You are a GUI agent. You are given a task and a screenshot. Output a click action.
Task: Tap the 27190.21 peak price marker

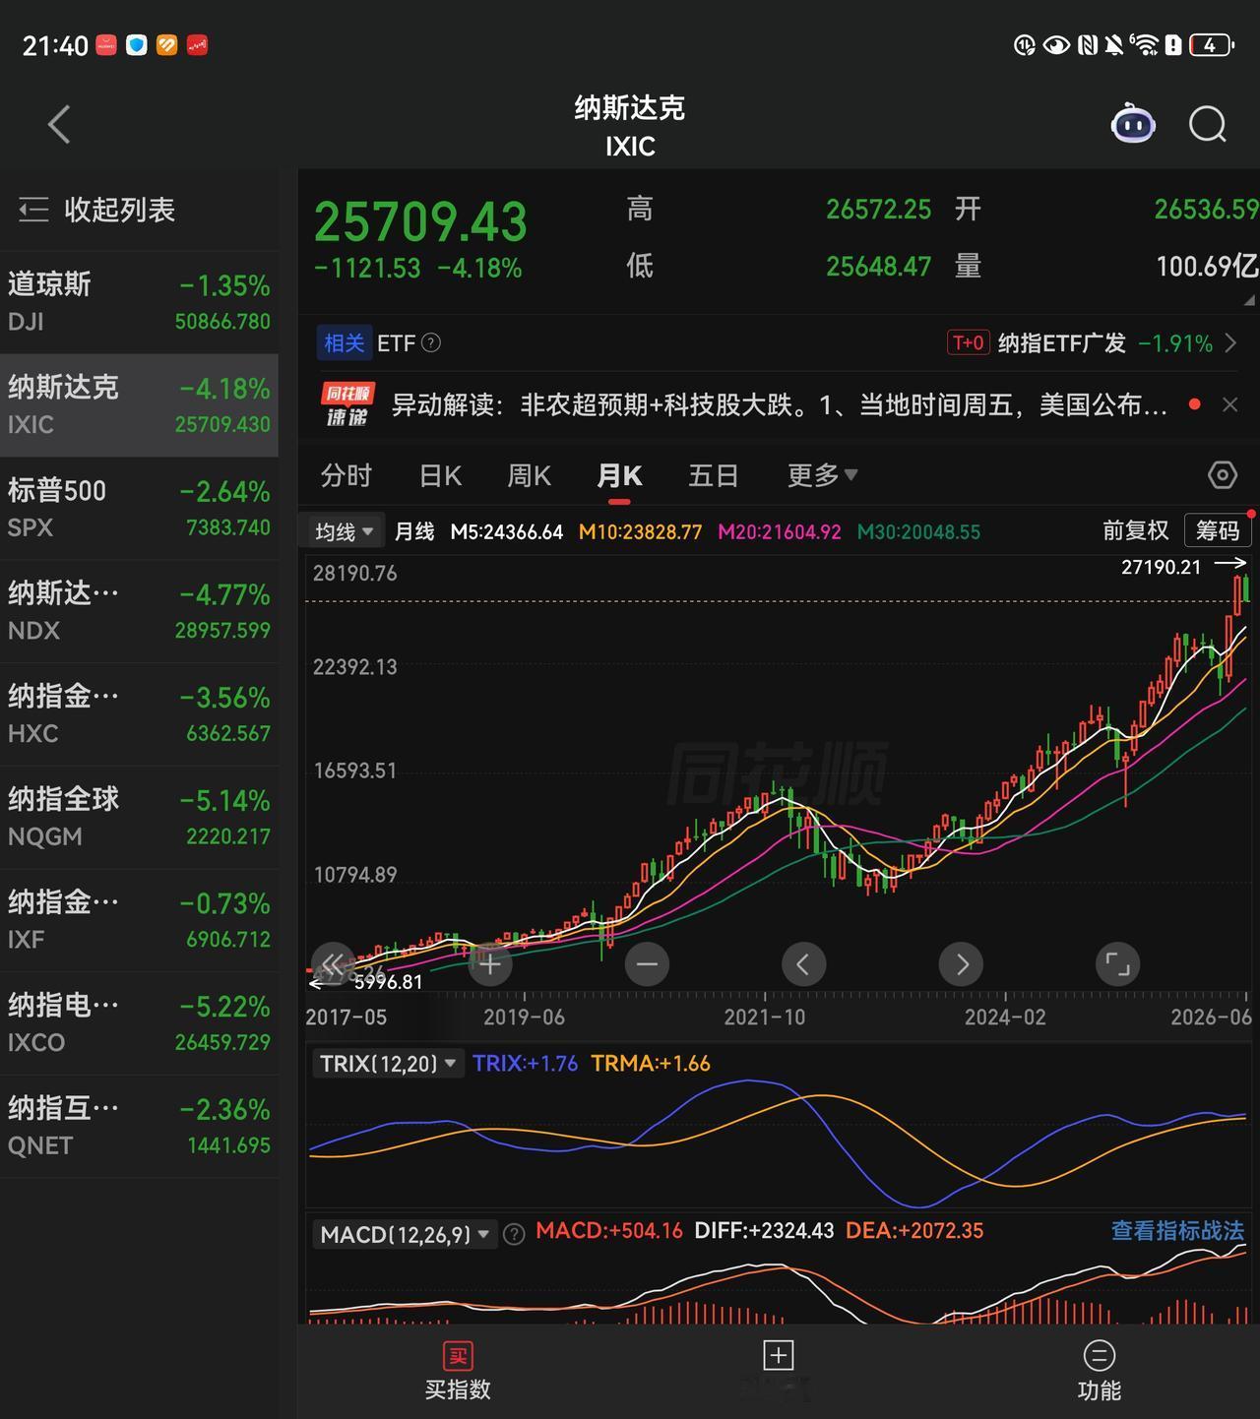pos(1162,567)
